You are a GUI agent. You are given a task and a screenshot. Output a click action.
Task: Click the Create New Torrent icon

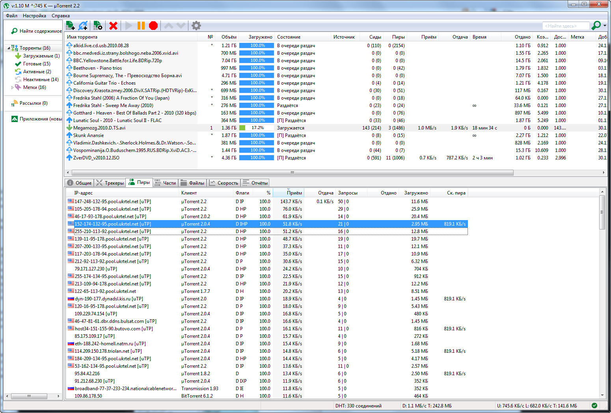click(97, 26)
